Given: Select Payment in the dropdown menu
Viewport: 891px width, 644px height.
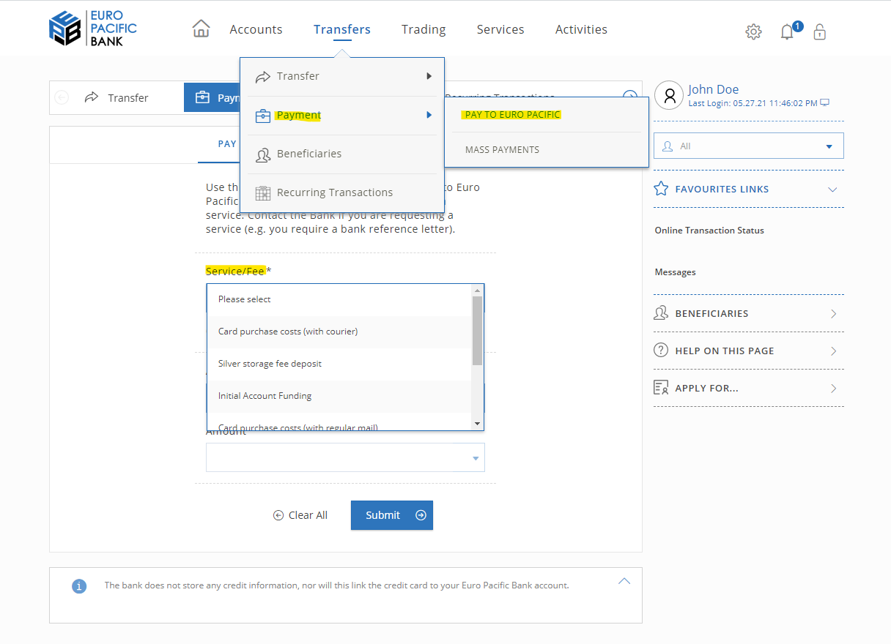Looking at the screenshot, I should click(342, 116).
